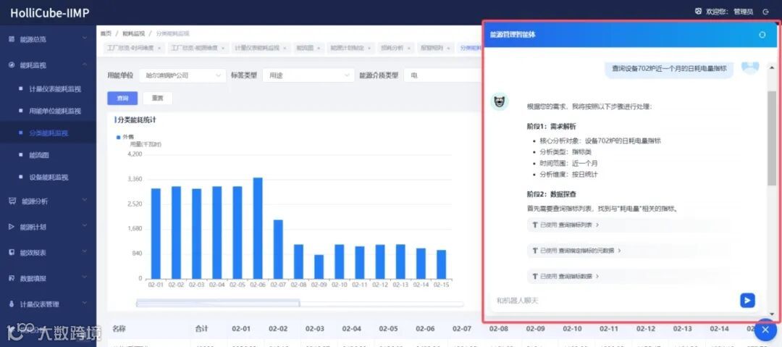Viewport: 782px width, 347px height.
Task: Close the 能源计划制定 tab
Action: pyautogui.click(x=369, y=48)
